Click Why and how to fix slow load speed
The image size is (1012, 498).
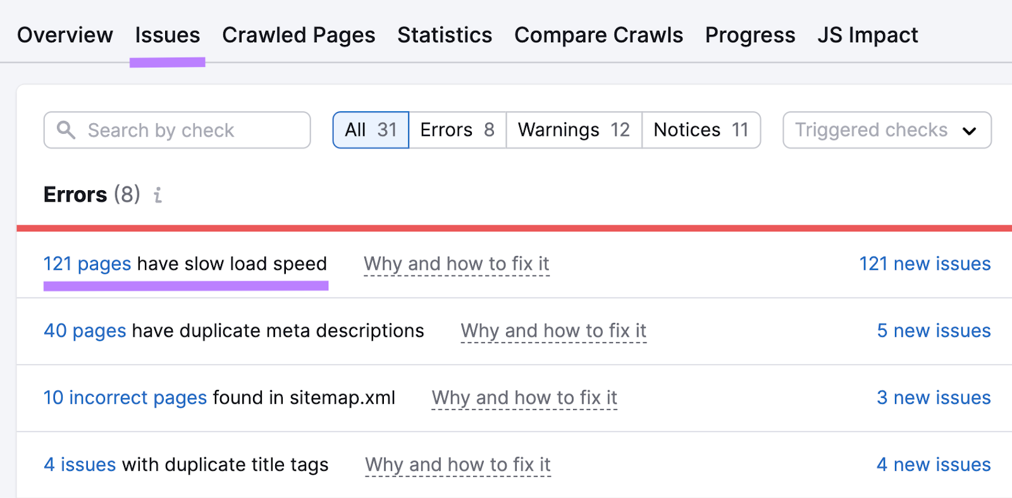pos(456,264)
